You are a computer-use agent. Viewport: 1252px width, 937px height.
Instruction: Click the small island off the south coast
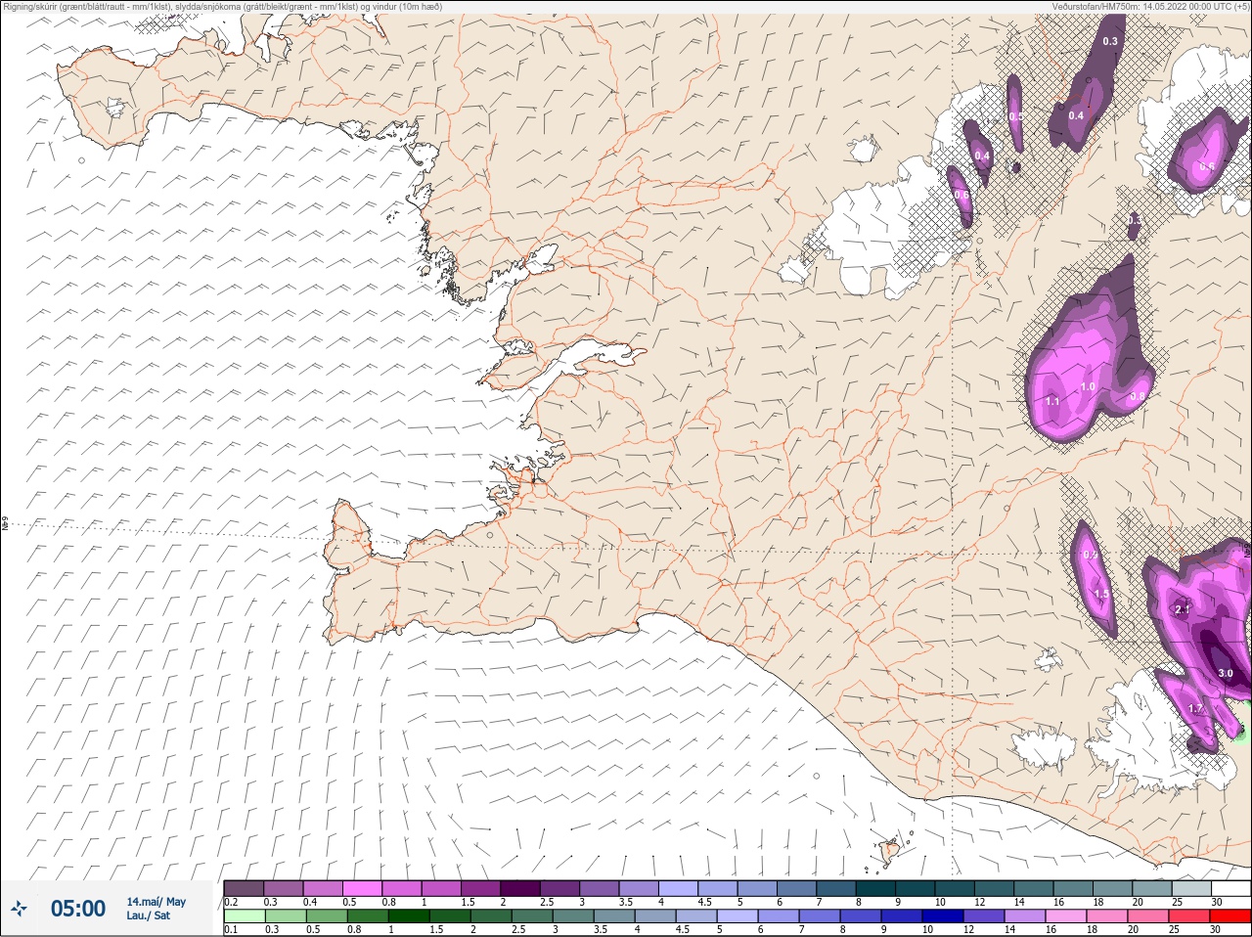coord(890,852)
